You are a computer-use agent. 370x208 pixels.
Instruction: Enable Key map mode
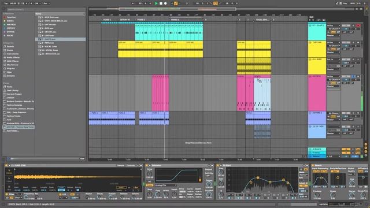click(345, 3)
